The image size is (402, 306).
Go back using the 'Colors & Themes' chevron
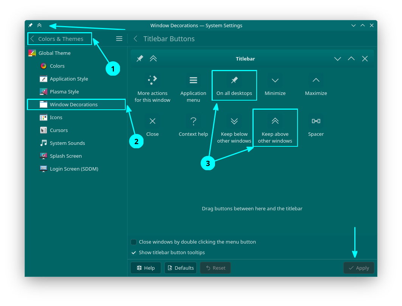(33, 39)
